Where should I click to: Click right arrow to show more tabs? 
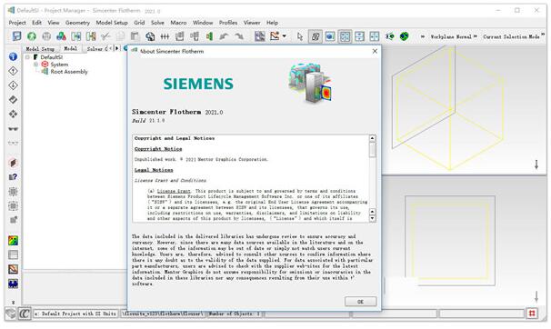117,48
